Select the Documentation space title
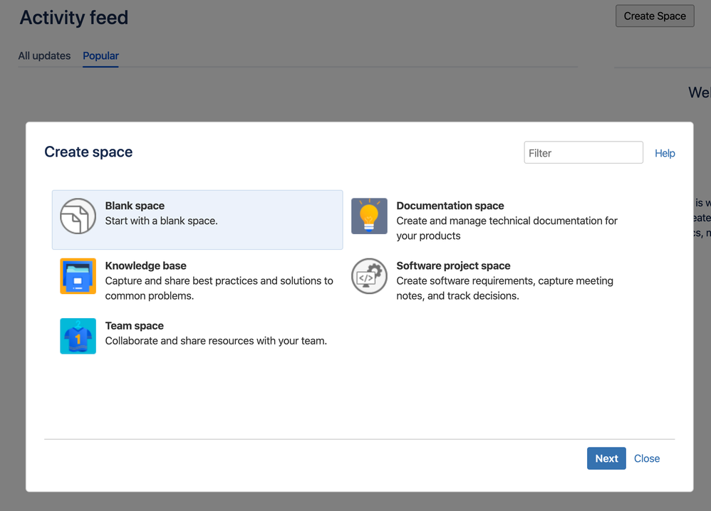 [x=450, y=206]
